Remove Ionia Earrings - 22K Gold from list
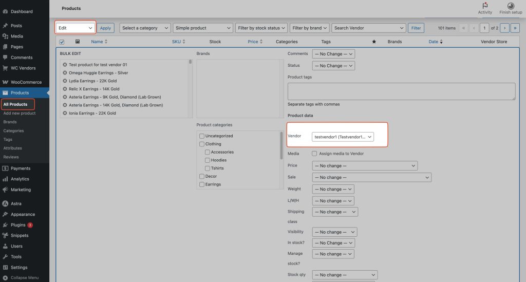Image resolution: width=526 pixels, height=282 pixels. pos(65,113)
